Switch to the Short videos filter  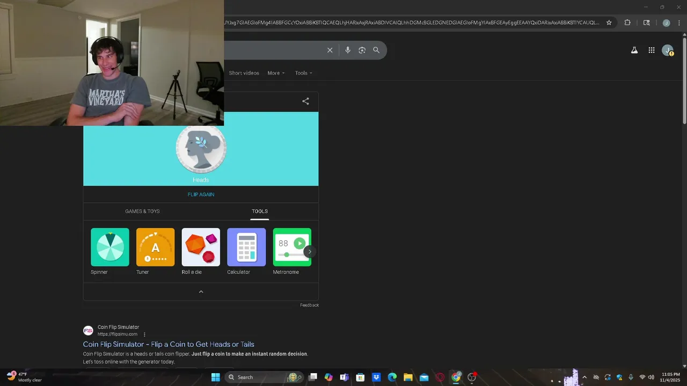tap(244, 73)
